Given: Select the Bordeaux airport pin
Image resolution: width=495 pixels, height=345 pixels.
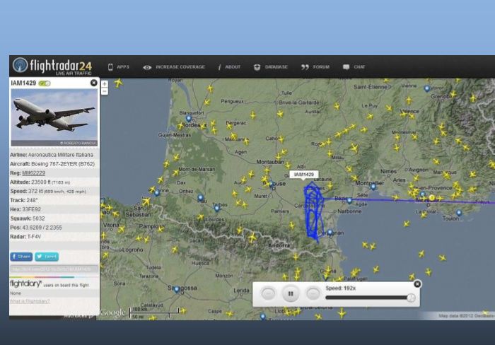Looking at the screenshot, I should point(189,119).
